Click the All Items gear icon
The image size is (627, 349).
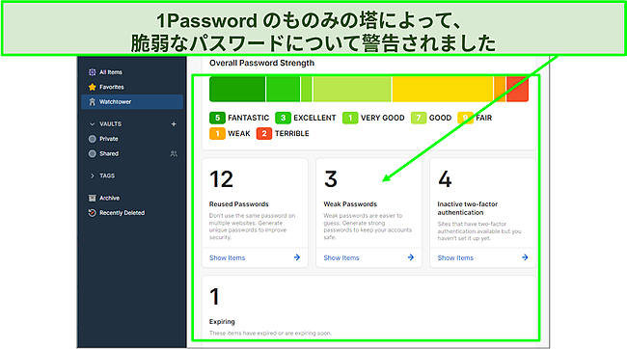tap(93, 72)
